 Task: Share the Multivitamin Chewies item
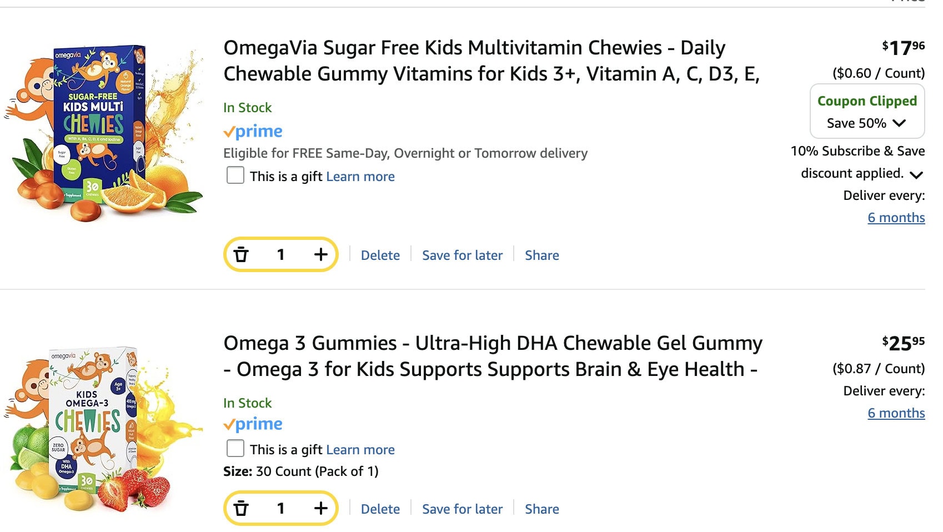tap(541, 255)
